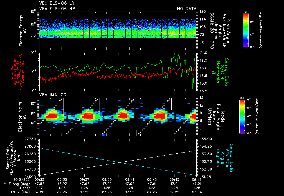The width and height of the screenshot is (284, 196).
Task: Select the 'VEx ELS-06 HR' title text
Action: point(57,9)
